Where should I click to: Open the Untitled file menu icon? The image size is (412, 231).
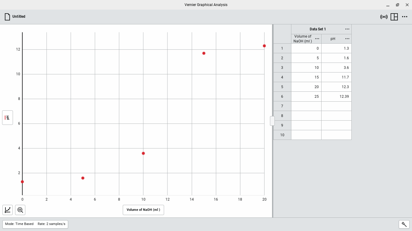[8, 17]
